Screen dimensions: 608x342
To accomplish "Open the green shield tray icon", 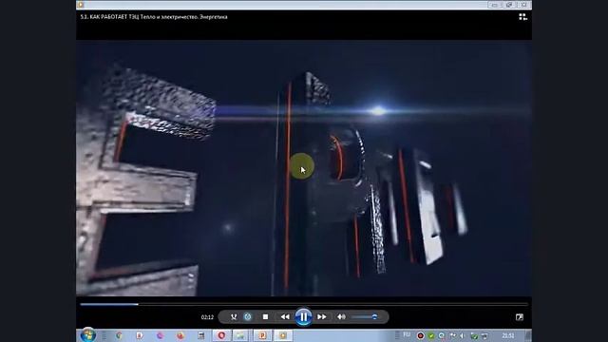I will click(x=474, y=335).
